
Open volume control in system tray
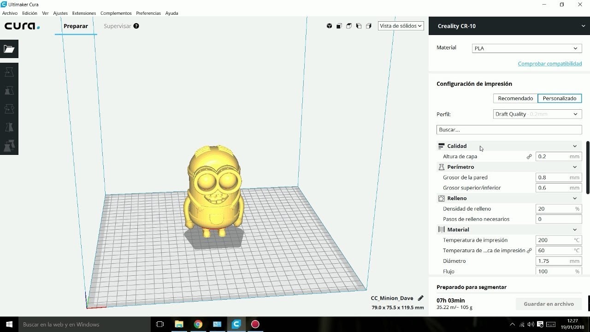point(530,324)
